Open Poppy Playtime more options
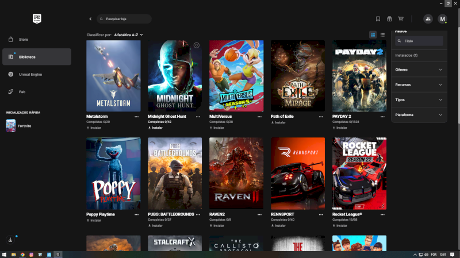 (x=136, y=214)
